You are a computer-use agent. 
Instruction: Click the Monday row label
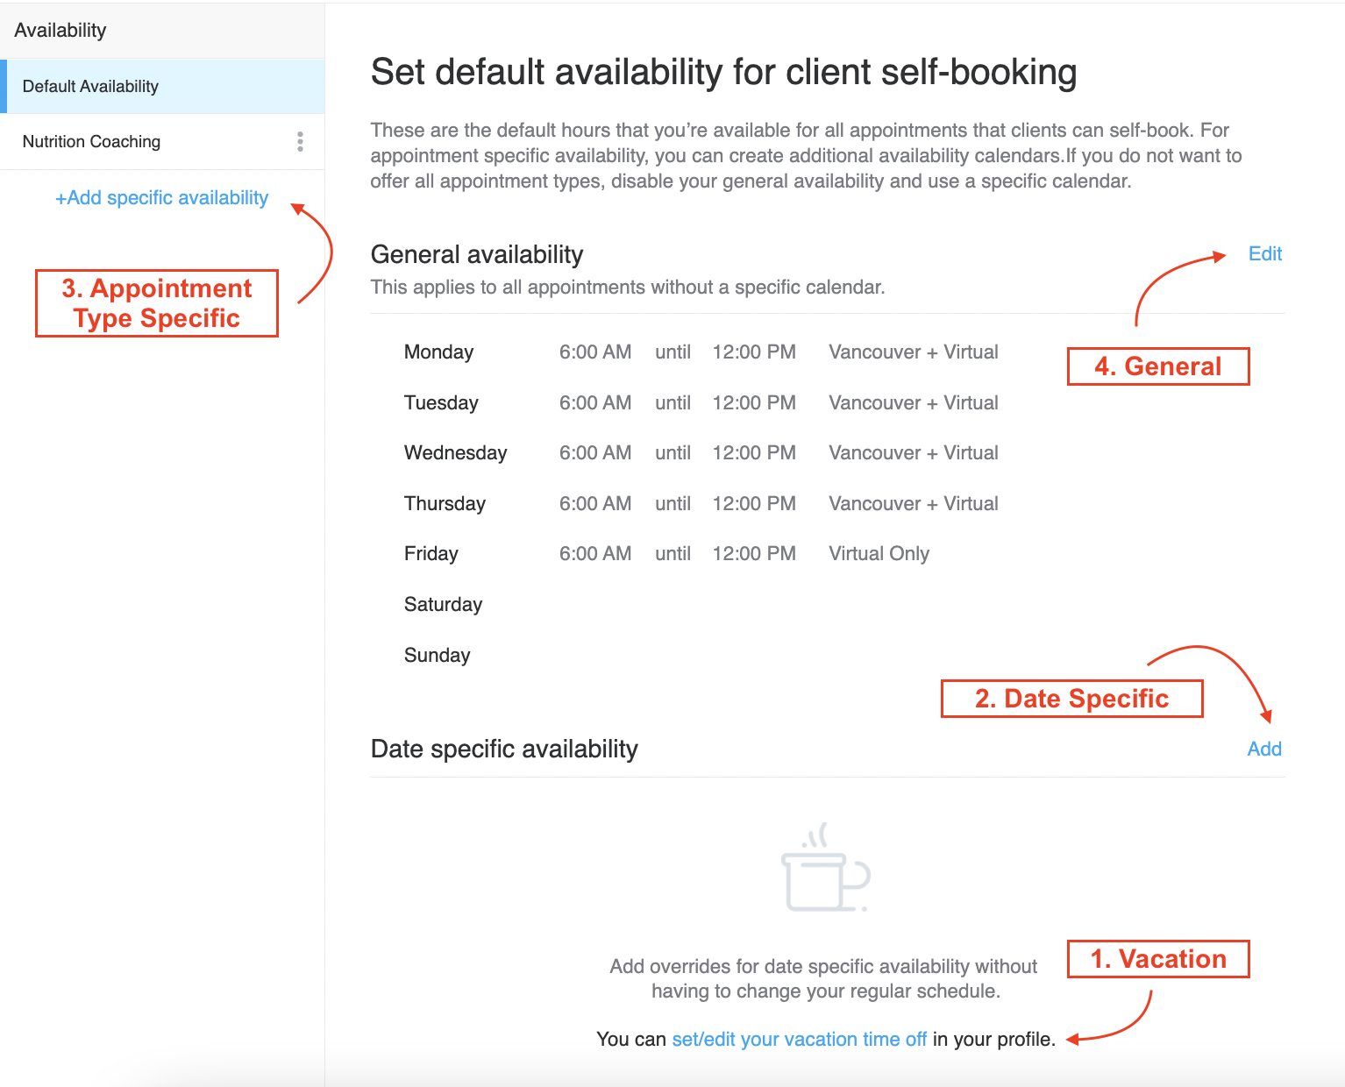(x=438, y=352)
